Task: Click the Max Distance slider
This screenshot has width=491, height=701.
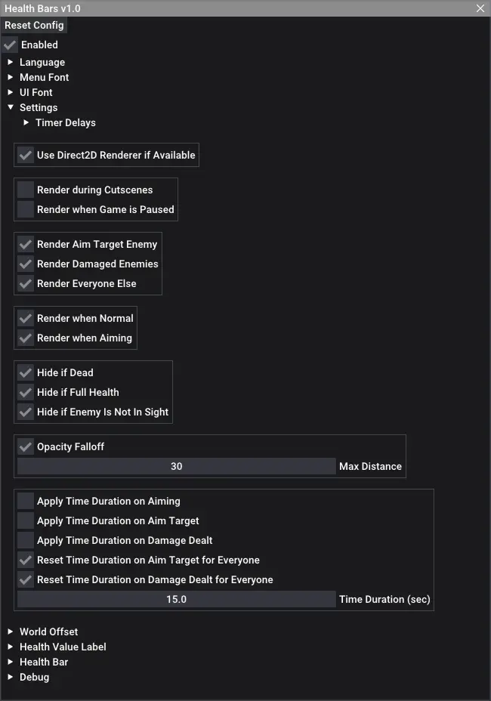Action: tap(176, 466)
